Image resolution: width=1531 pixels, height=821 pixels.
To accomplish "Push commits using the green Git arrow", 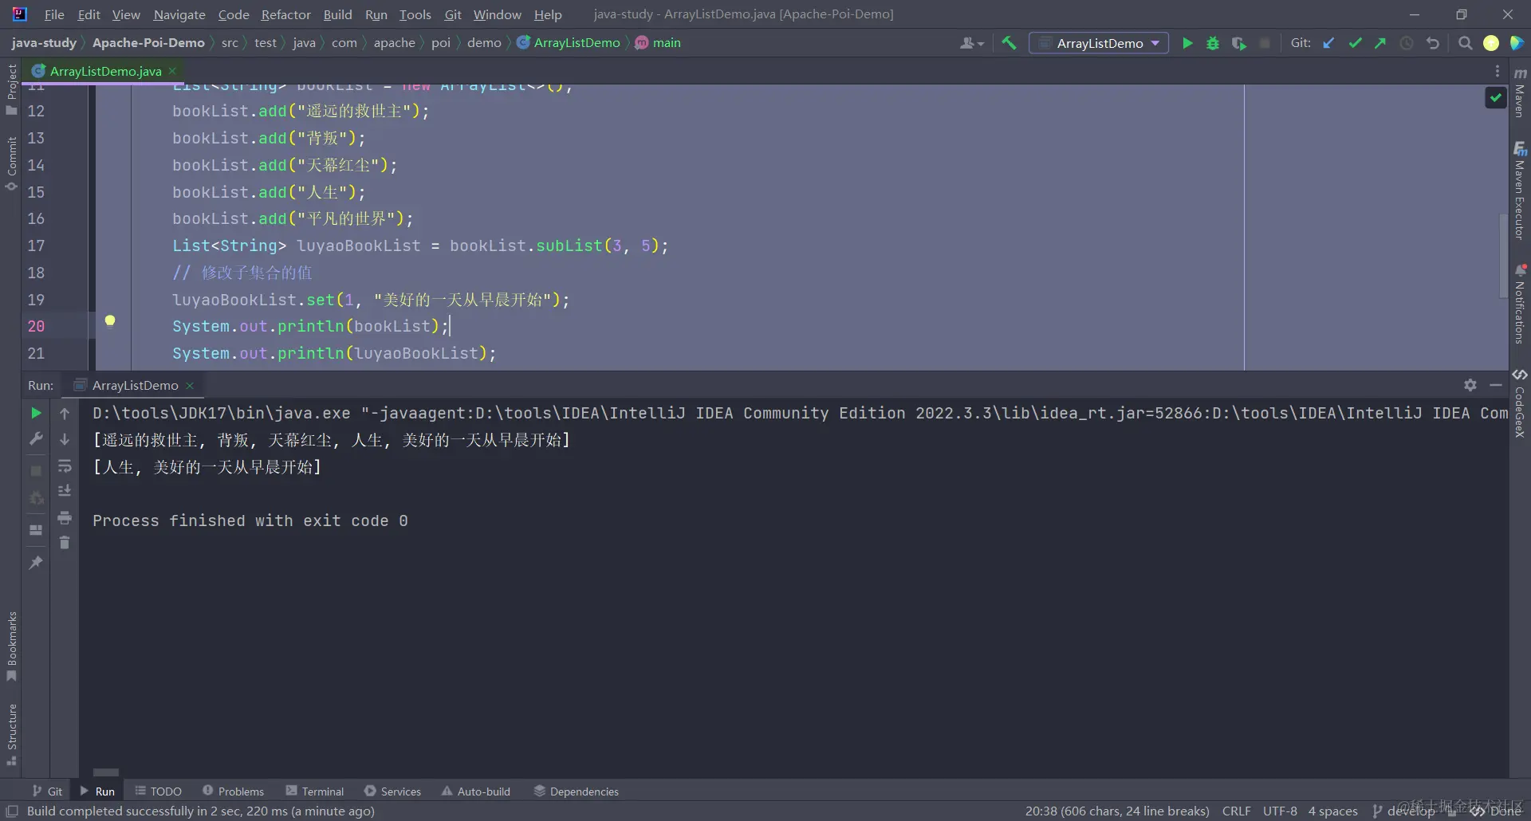I will tap(1380, 43).
